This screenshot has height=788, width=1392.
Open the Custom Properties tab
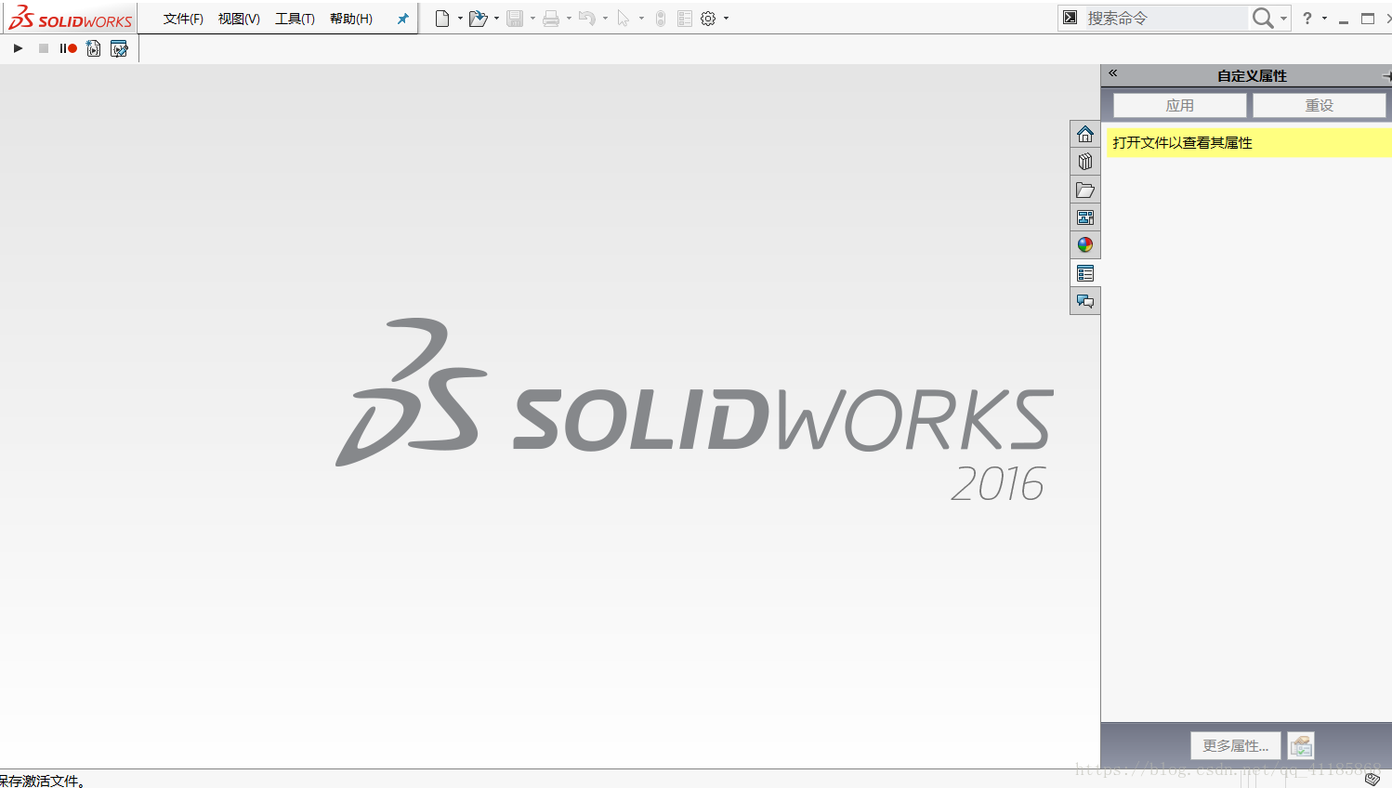1085,273
